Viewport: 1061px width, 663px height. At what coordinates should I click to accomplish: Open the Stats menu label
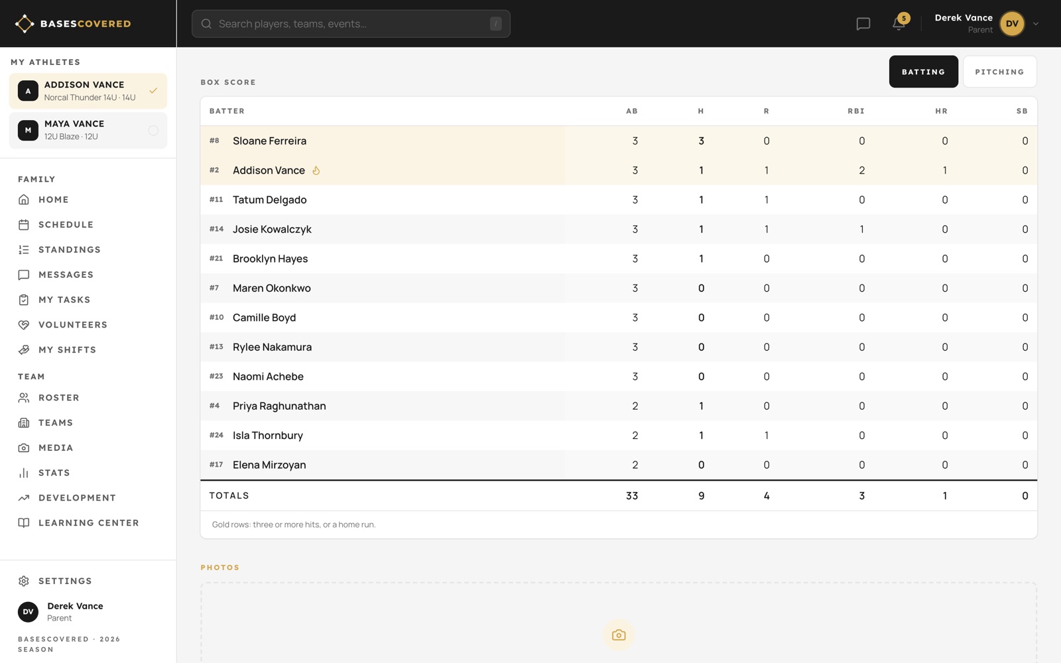54,473
